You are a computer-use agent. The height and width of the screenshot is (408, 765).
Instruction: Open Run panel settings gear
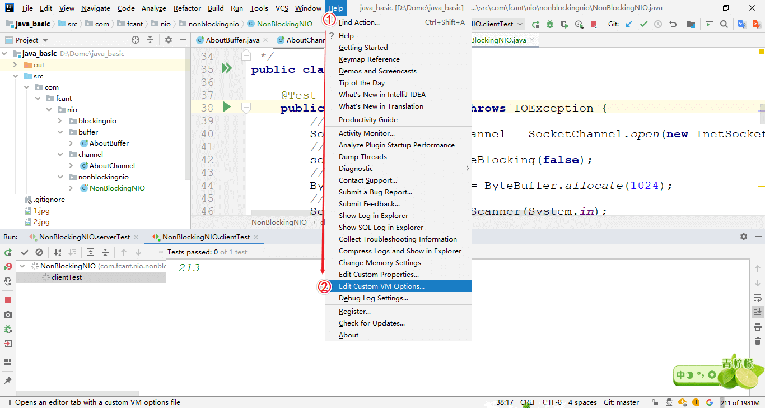point(744,237)
